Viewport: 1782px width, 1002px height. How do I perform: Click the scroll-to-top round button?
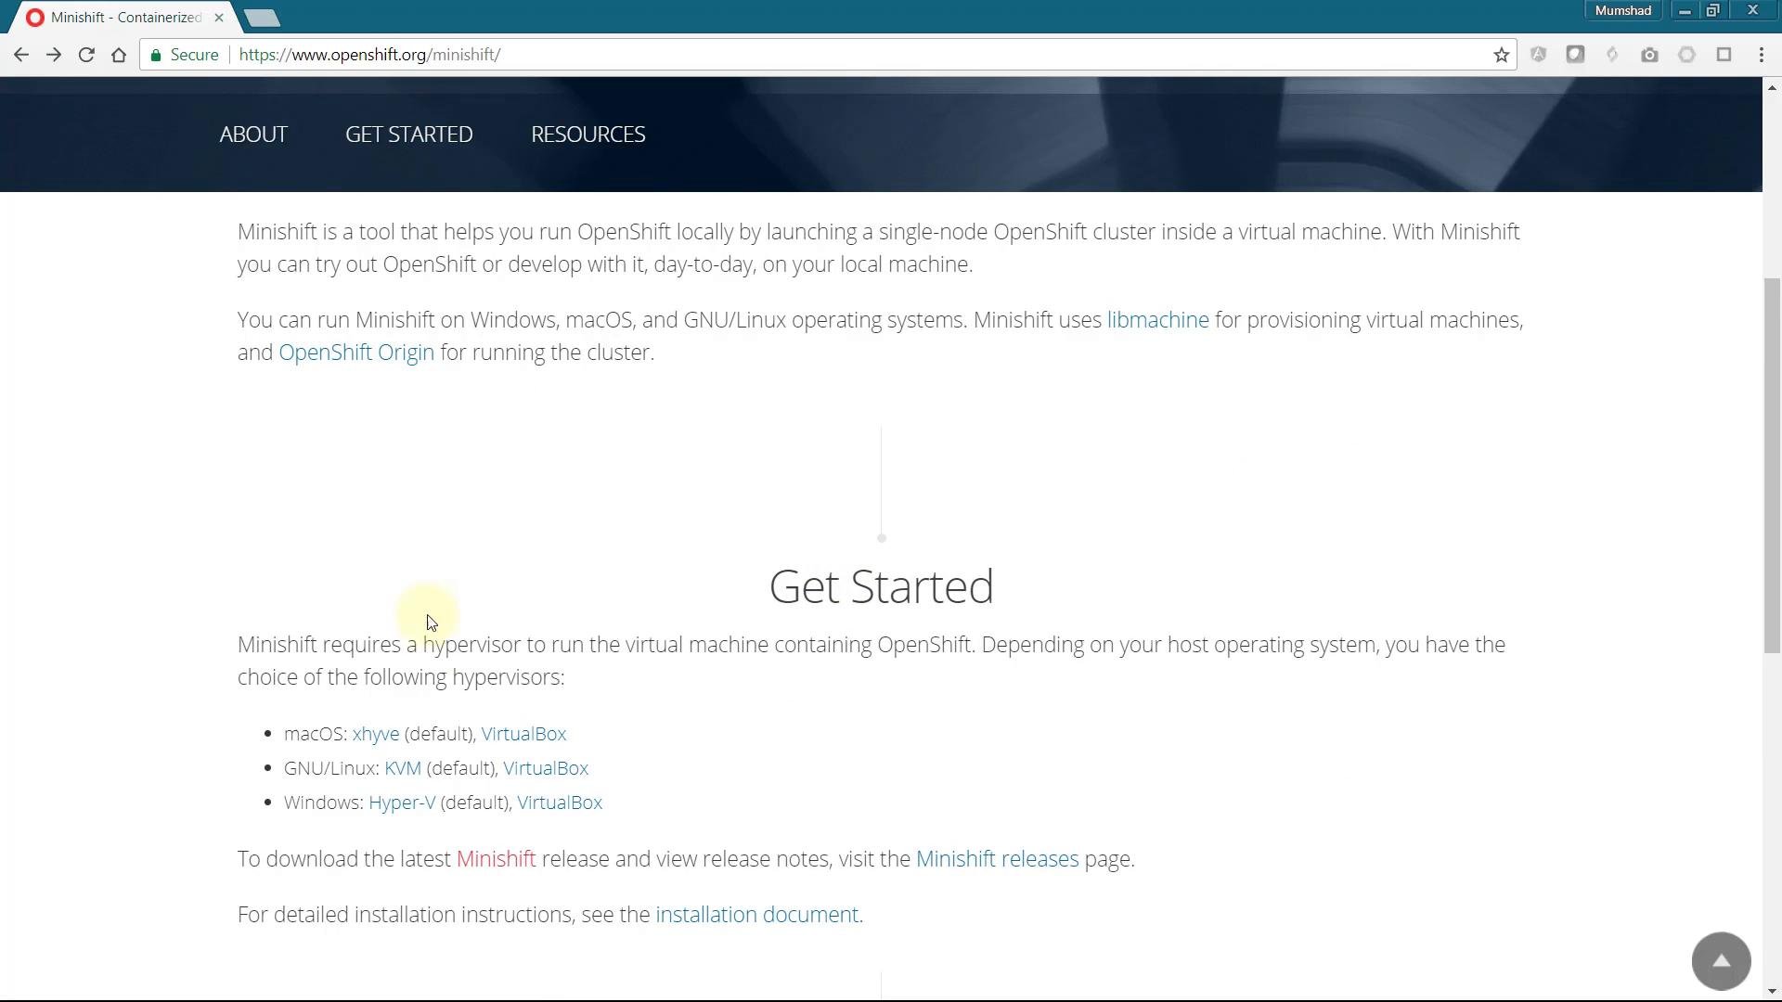(1721, 960)
